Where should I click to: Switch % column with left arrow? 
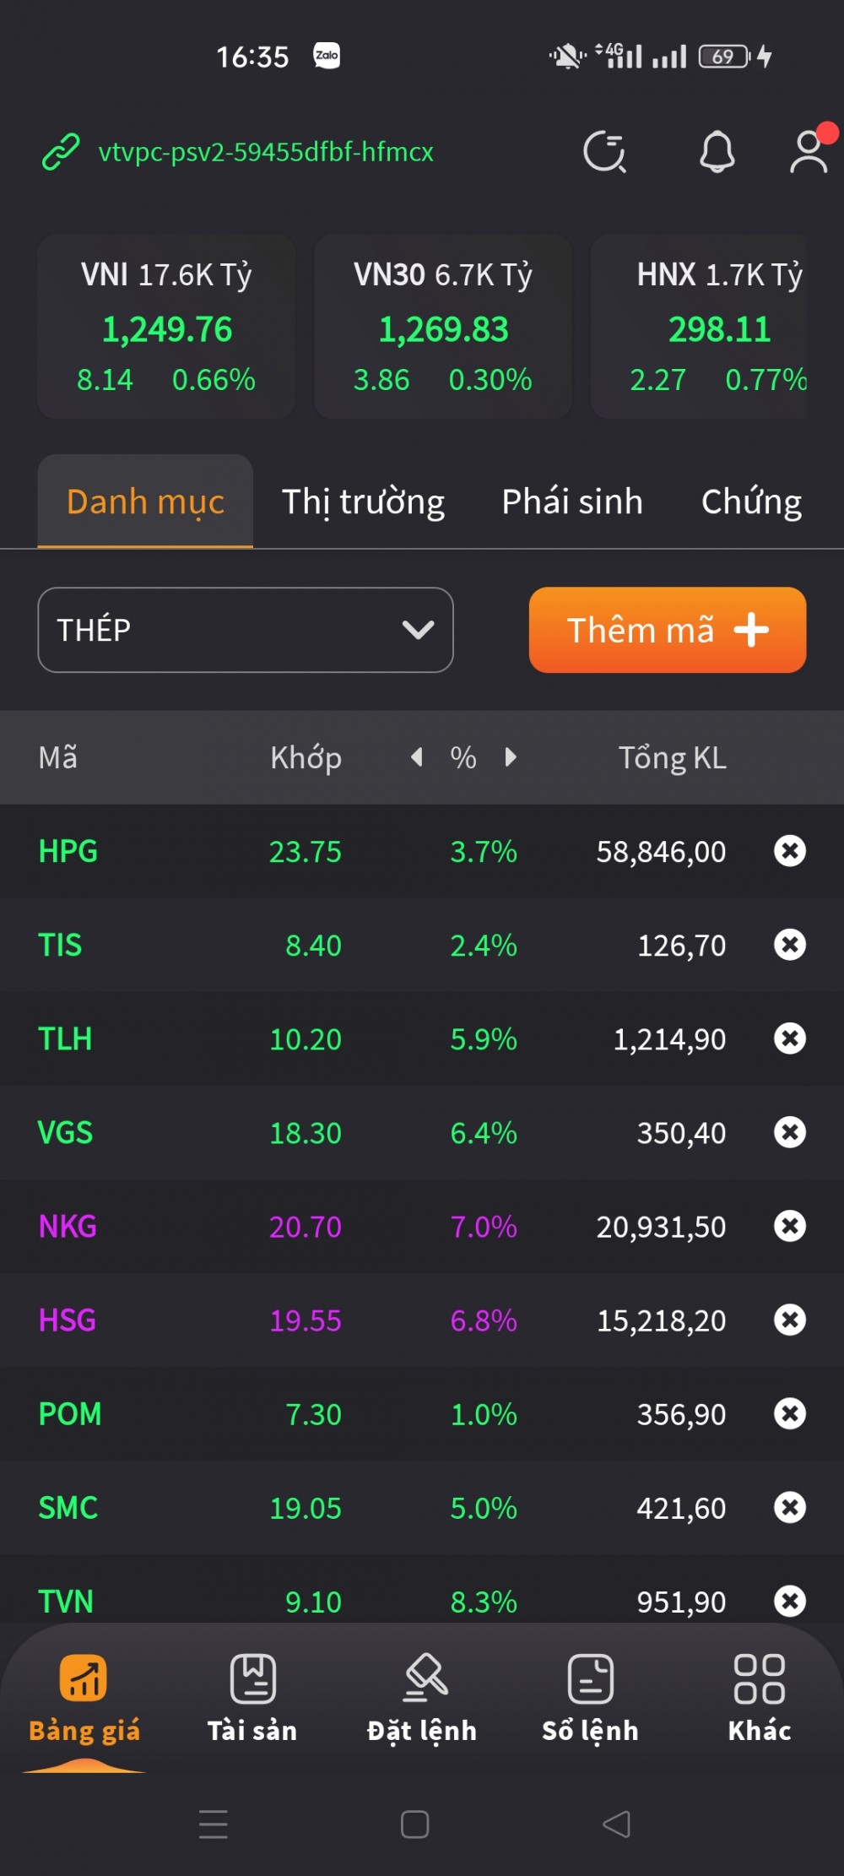(x=417, y=757)
